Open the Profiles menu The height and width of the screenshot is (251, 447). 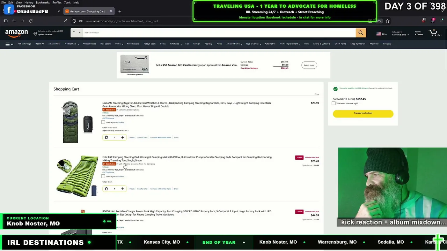pos(57,2)
